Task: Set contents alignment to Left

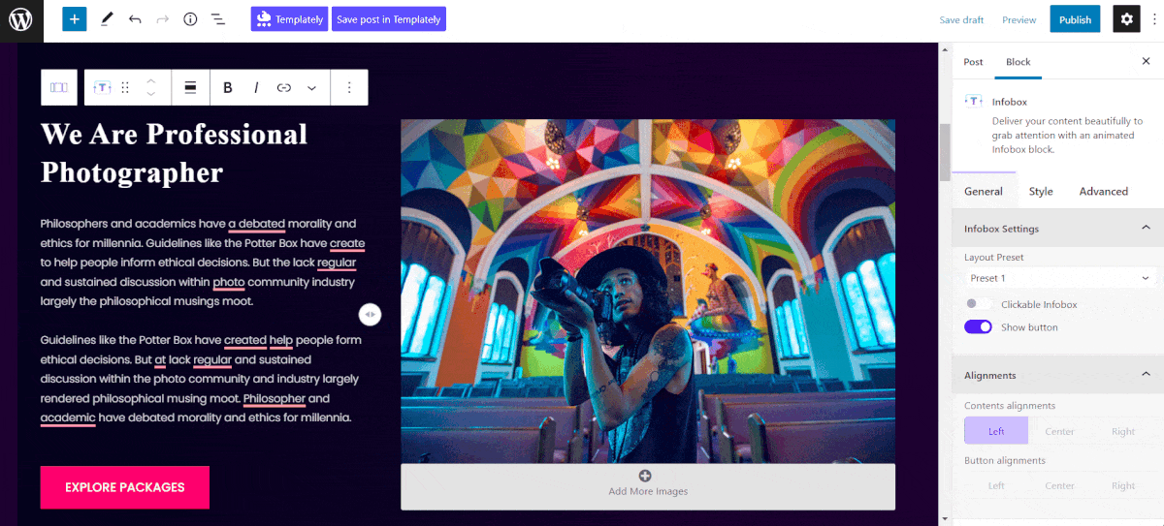Action: [x=996, y=431]
